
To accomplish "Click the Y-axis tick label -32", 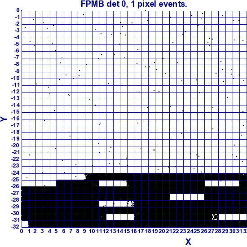I will coord(15,227).
